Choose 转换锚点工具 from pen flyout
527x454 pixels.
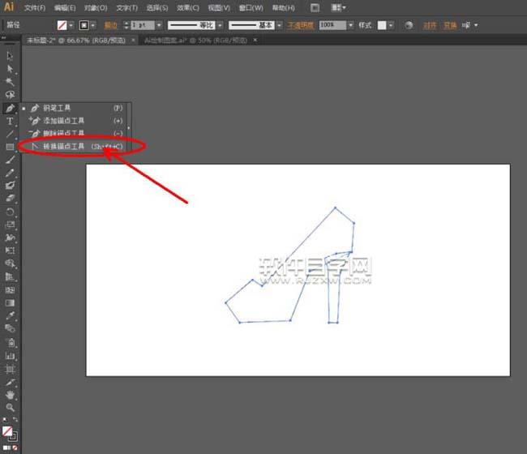pyautogui.click(x=63, y=146)
